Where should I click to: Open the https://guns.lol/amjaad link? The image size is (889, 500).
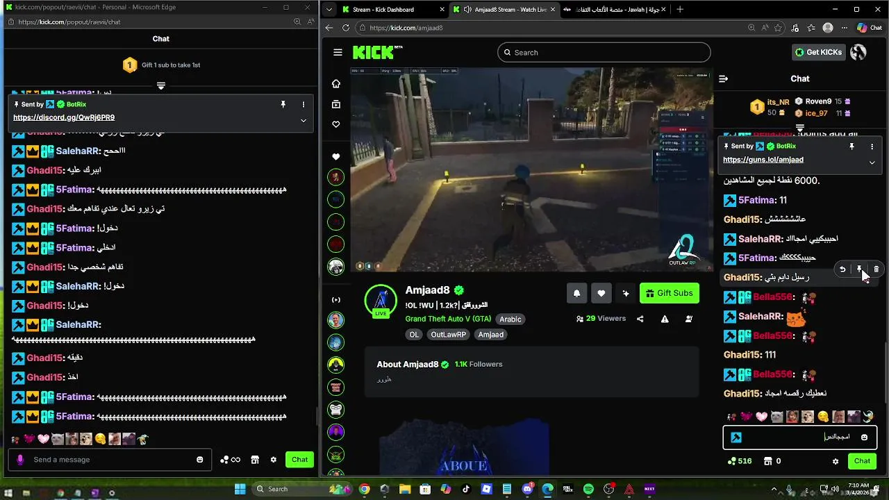coord(763,160)
